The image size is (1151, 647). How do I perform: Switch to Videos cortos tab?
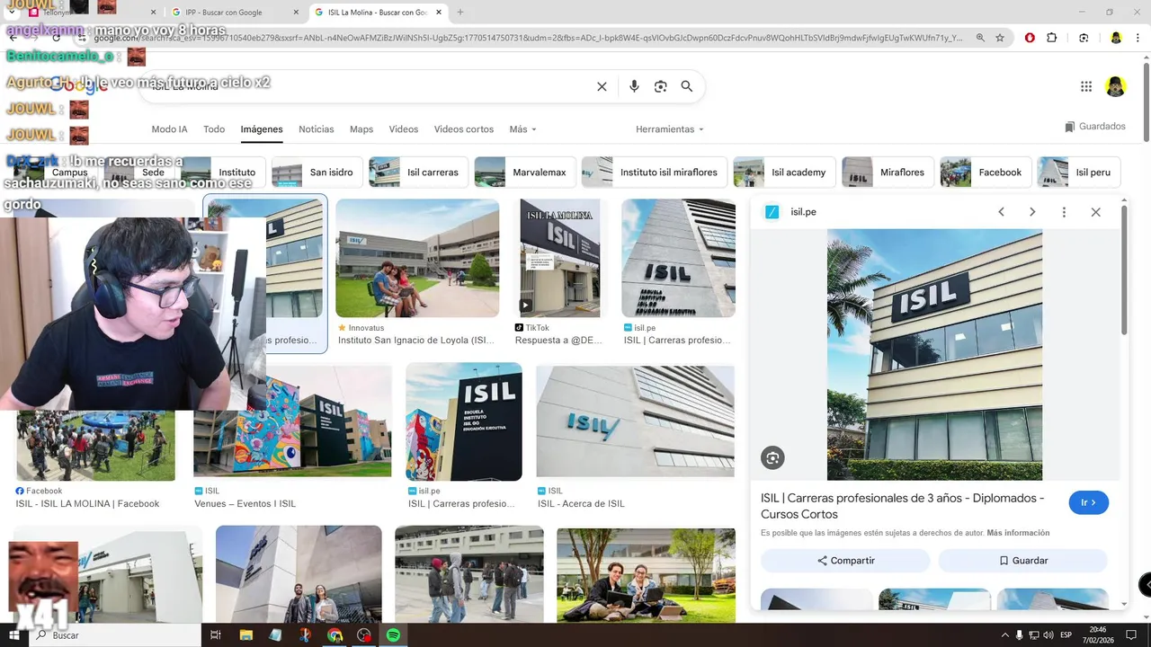464,129
